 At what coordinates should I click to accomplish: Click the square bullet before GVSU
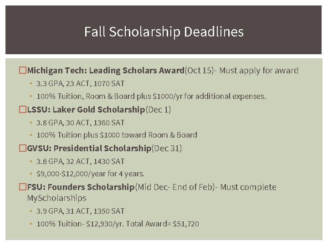pos(23,149)
